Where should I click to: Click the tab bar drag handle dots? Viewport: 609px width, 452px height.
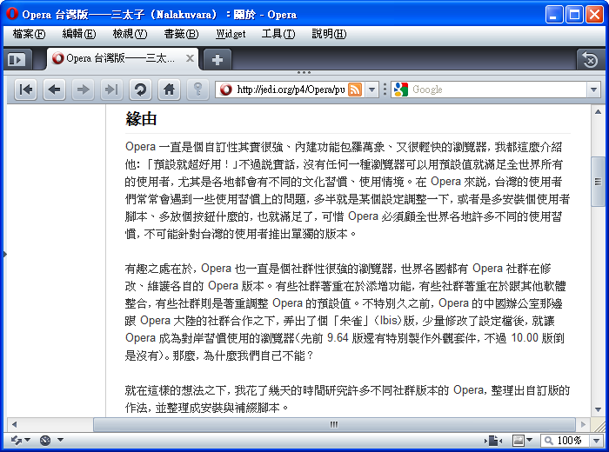click(x=304, y=72)
